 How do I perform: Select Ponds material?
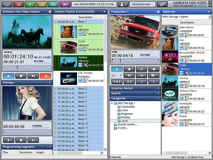pos(186,120)
